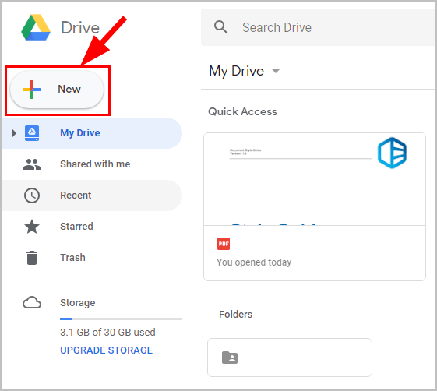The width and height of the screenshot is (437, 391).
Task: Open the Trash section
Action: tap(92, 258)
